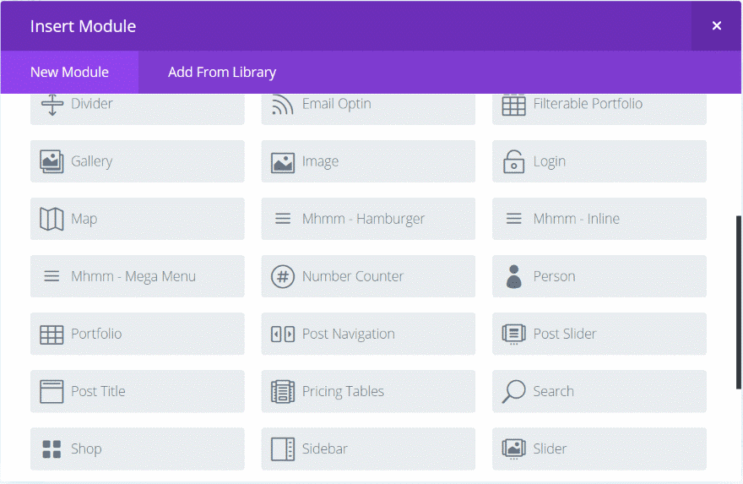The image size is (743, 484).
Task: Choose the Sidebar layout icon
Action: (283, 449)
